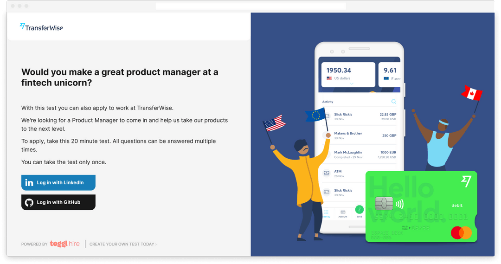This screenshot has height=264, width=501.
Task: Click the Canadian flag illustration
Action: pos(472,93)
